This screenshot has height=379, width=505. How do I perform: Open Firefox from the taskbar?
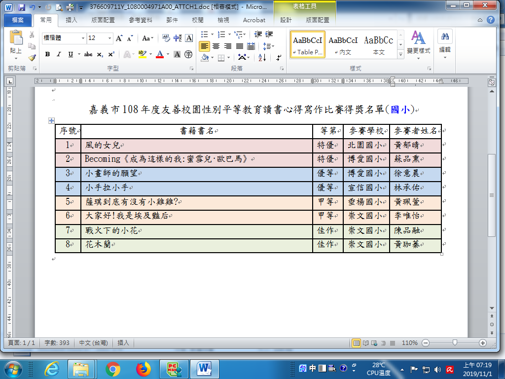tap(143, 369)
